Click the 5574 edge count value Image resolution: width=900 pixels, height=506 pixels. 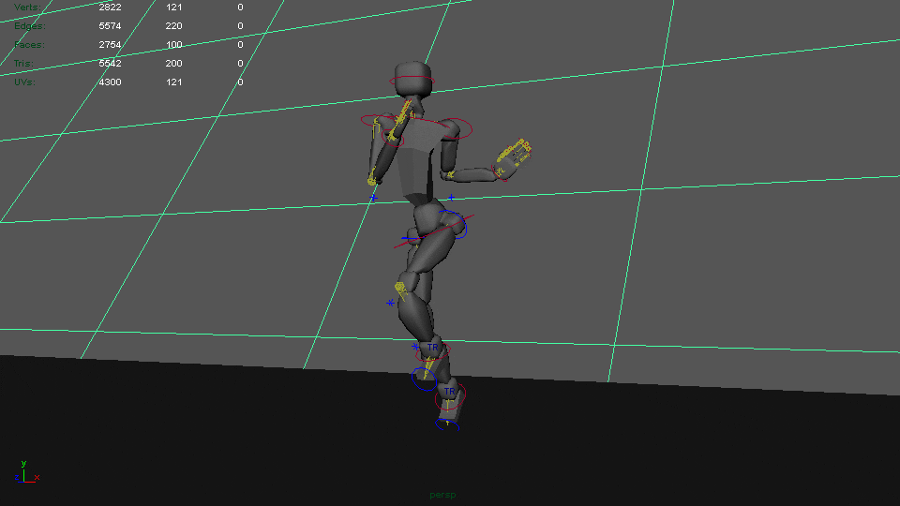pos(110,26)
